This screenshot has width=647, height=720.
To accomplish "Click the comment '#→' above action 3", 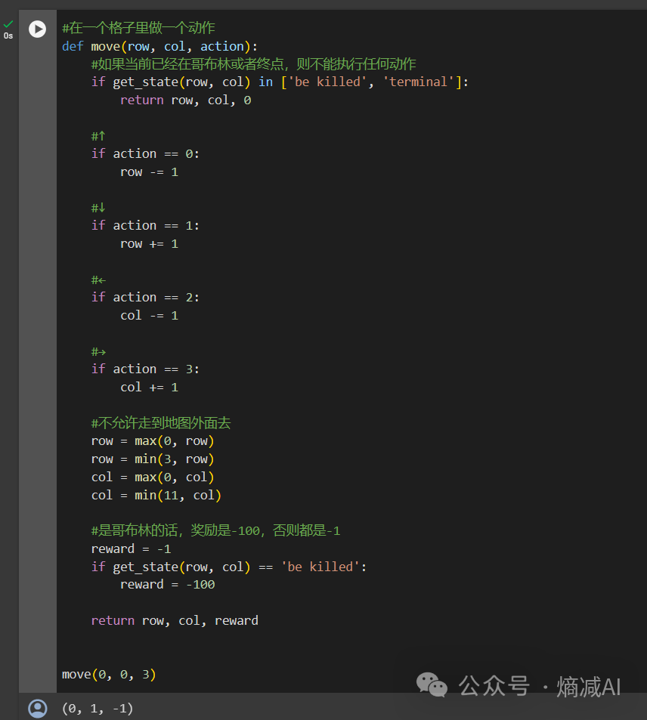I will click(98, 352).
